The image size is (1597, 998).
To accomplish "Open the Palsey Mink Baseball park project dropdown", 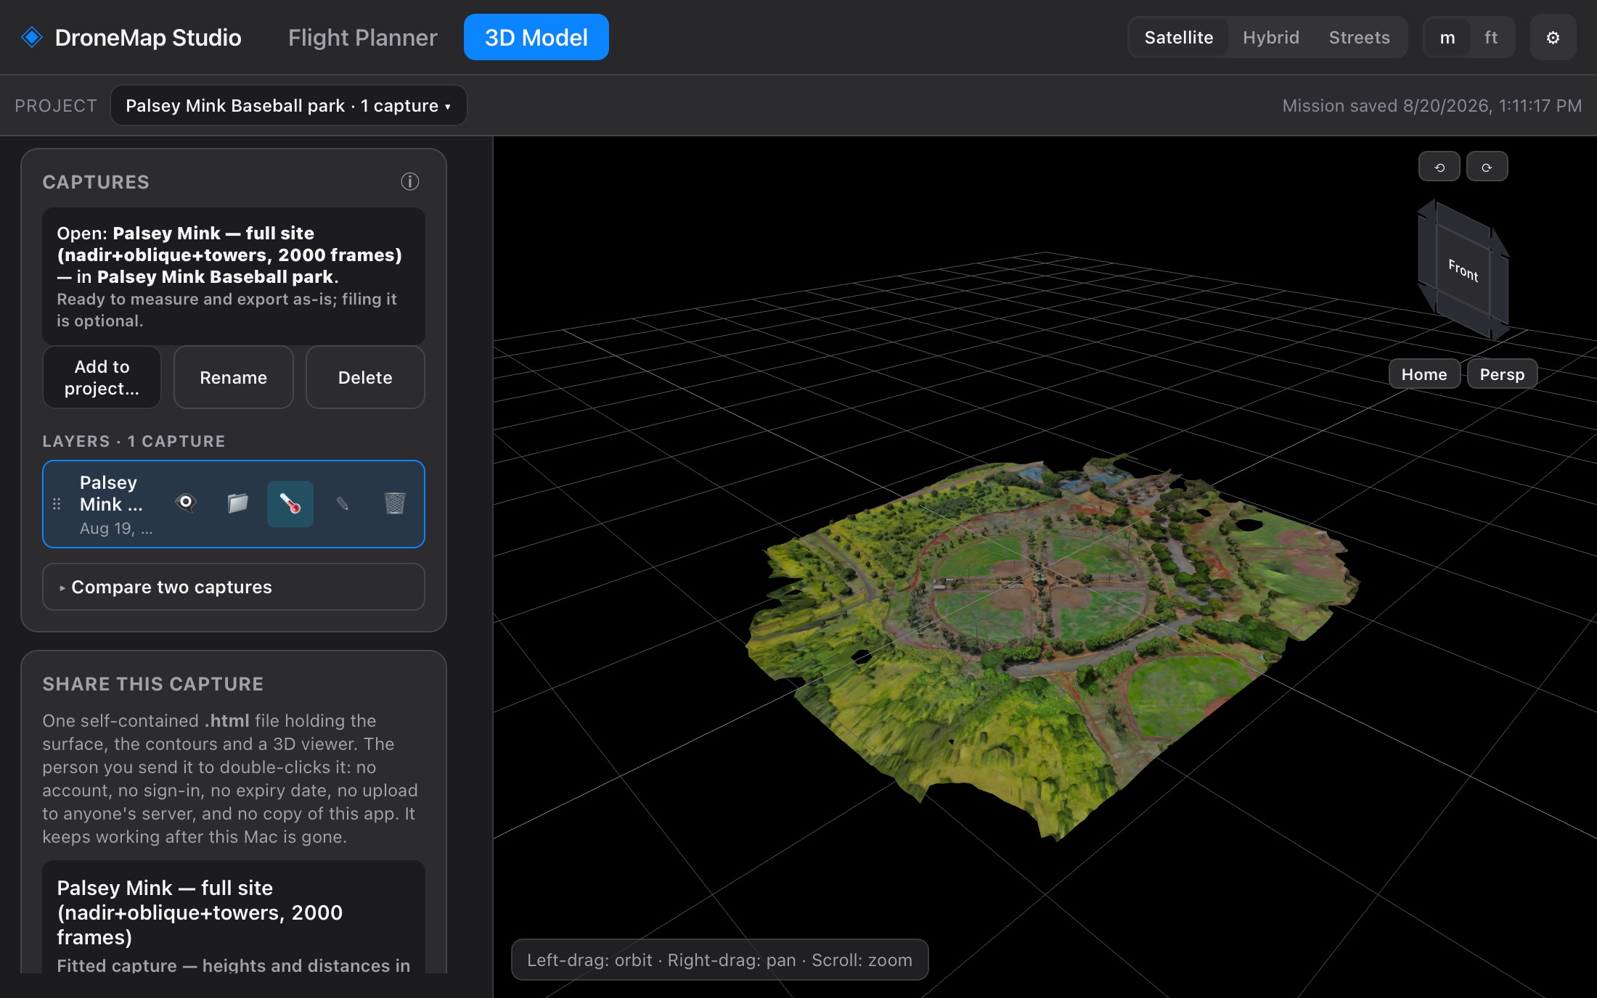I will click(x=288, y=106).
